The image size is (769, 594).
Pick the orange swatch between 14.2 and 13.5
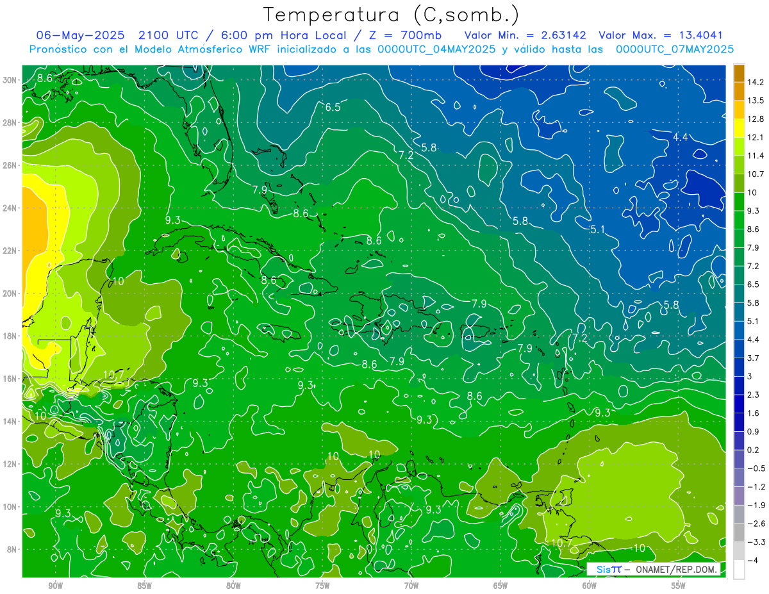[x=739, y=91]
